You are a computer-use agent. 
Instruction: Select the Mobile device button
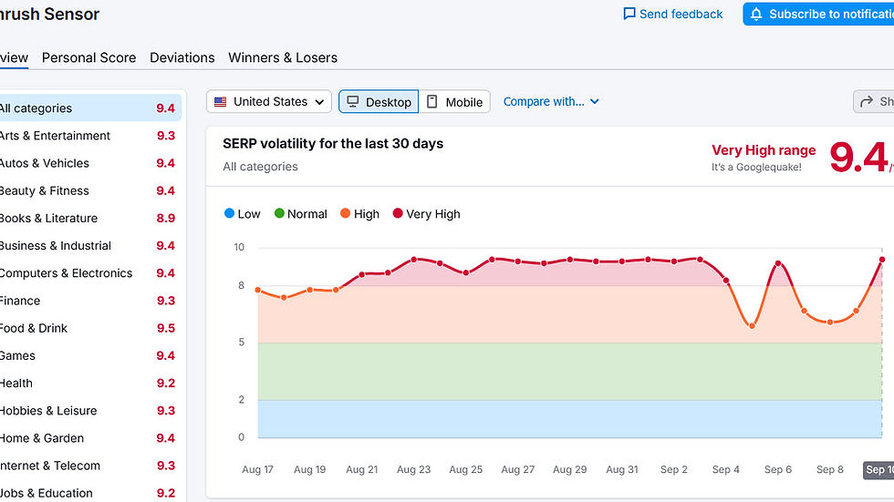tap(454, 102)
